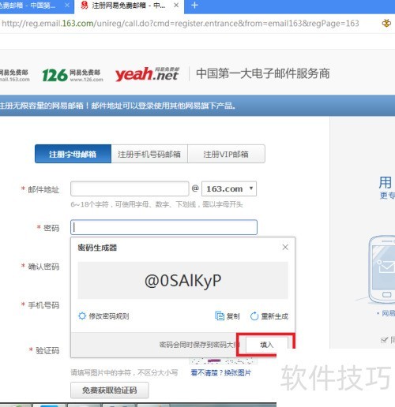Open the 163 网易免费邮 logo
Image resolution: width=395 pixels, height=407 pixels.
pos(14,76)
